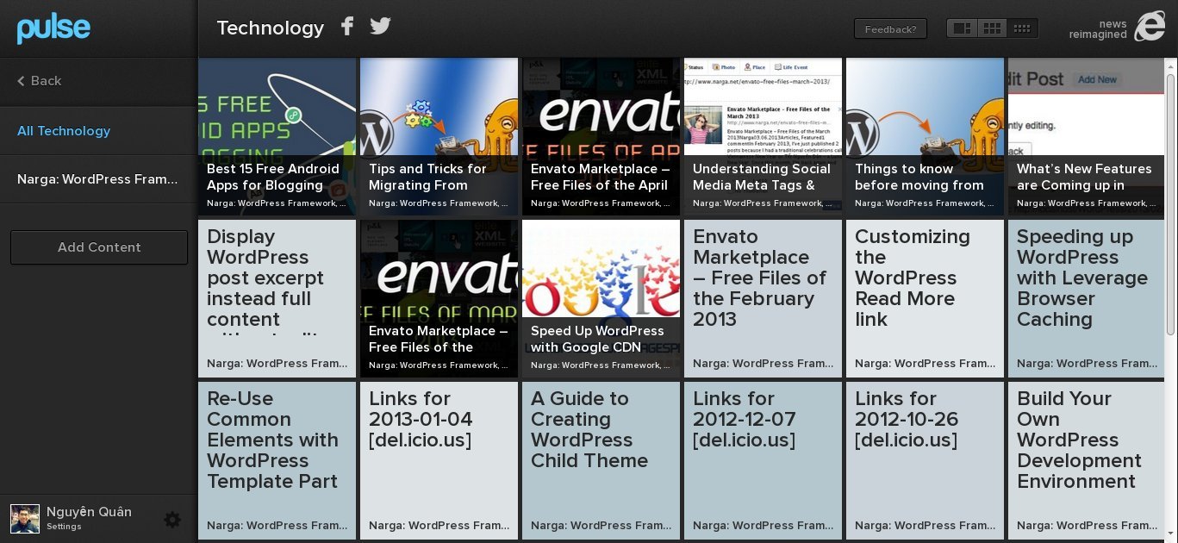Switch to large tile layout view
This screenshot has width=1178, height=543.
point(962,28)
